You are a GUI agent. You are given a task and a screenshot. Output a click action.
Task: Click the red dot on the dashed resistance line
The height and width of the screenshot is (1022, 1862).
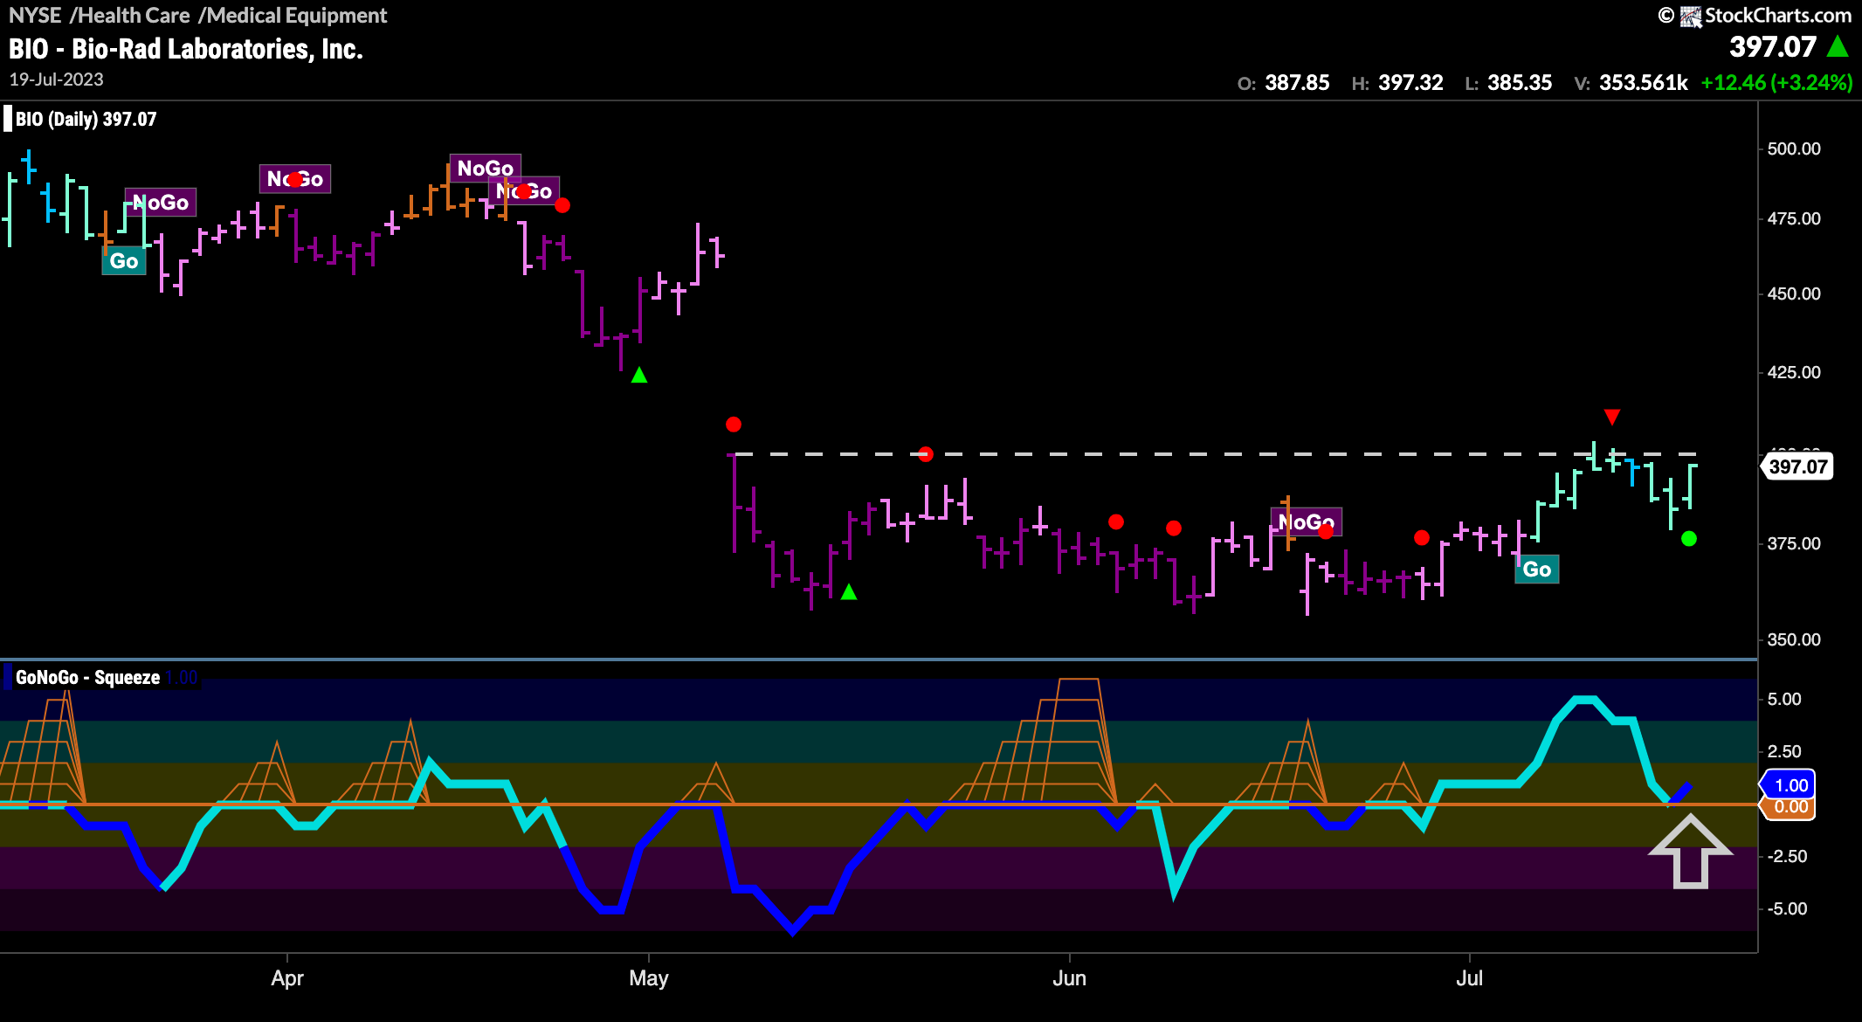(x=926, y=454)
